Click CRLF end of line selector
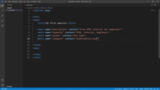Image resolution: width=160 pixels, height=90 pixels. [136, 89]
